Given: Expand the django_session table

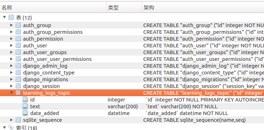Looking at the screenshot, I should tap(11, 86).
